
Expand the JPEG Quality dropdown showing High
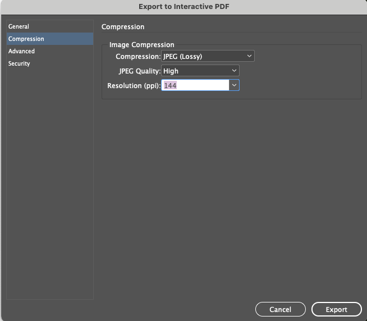click(195, 71)
